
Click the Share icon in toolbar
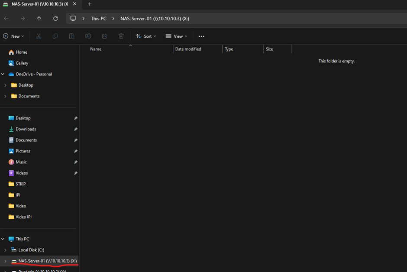104,36
